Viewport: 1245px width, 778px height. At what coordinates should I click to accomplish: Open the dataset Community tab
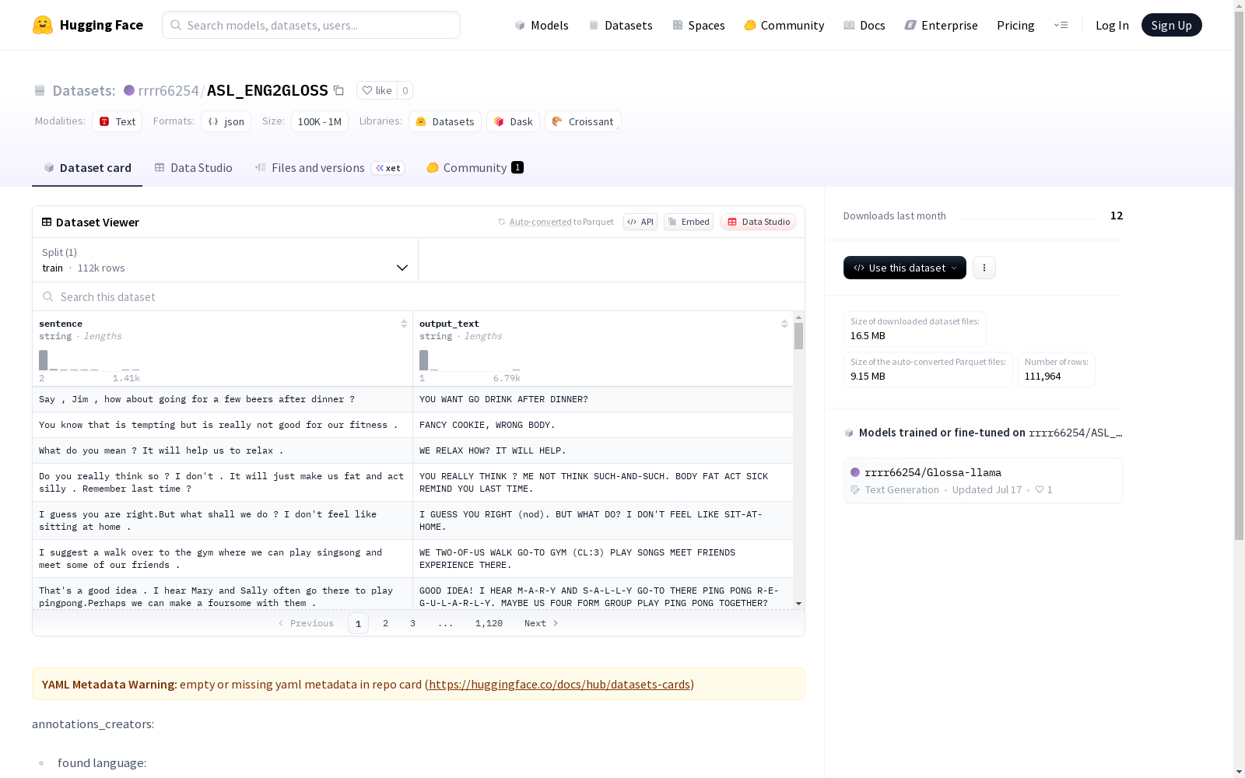click(x=475, y=168)
